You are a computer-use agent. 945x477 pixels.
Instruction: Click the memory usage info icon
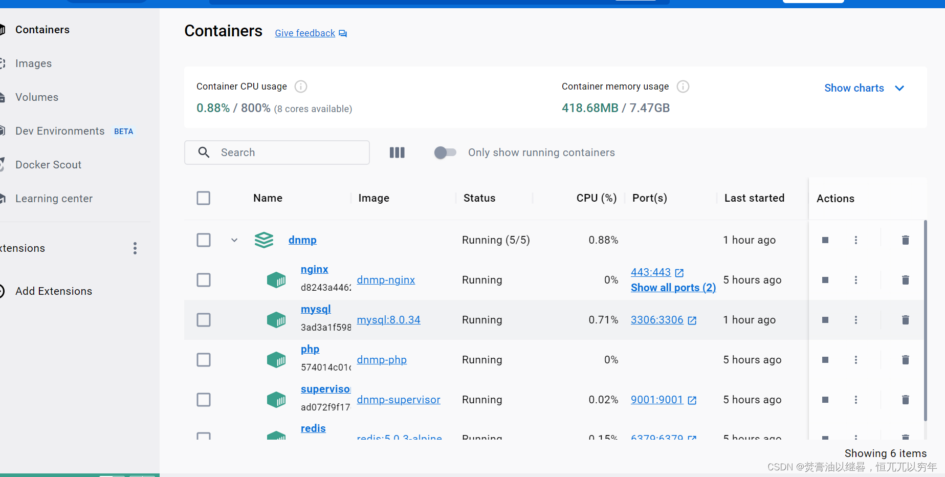tap(683, 86)
